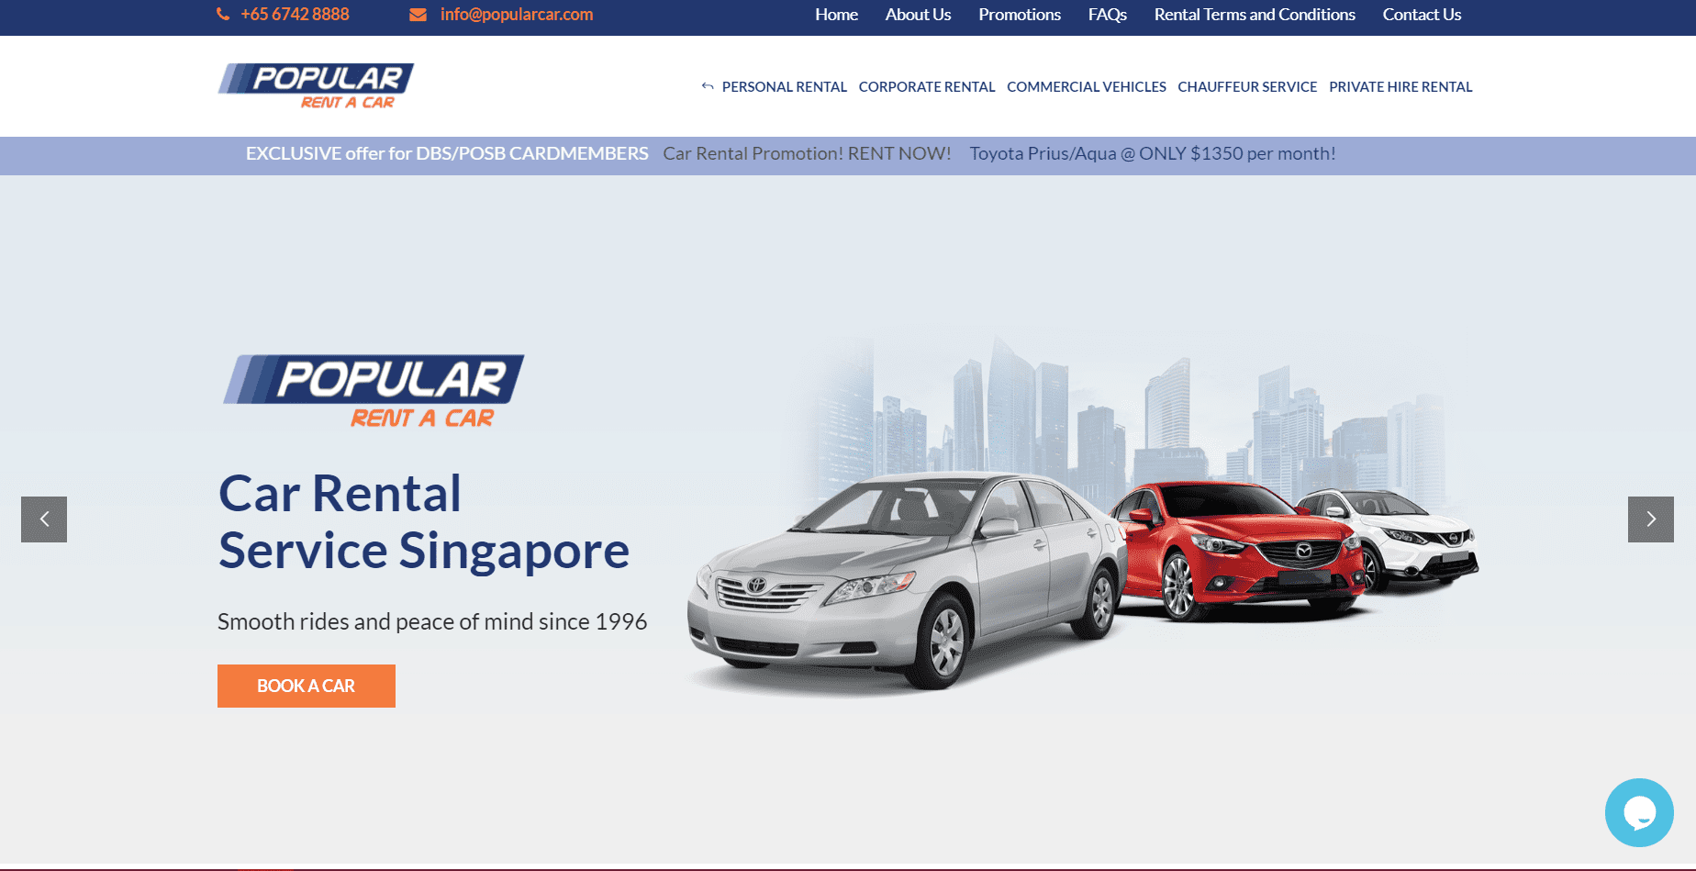Click the envelope email icon

pos(418,15)
